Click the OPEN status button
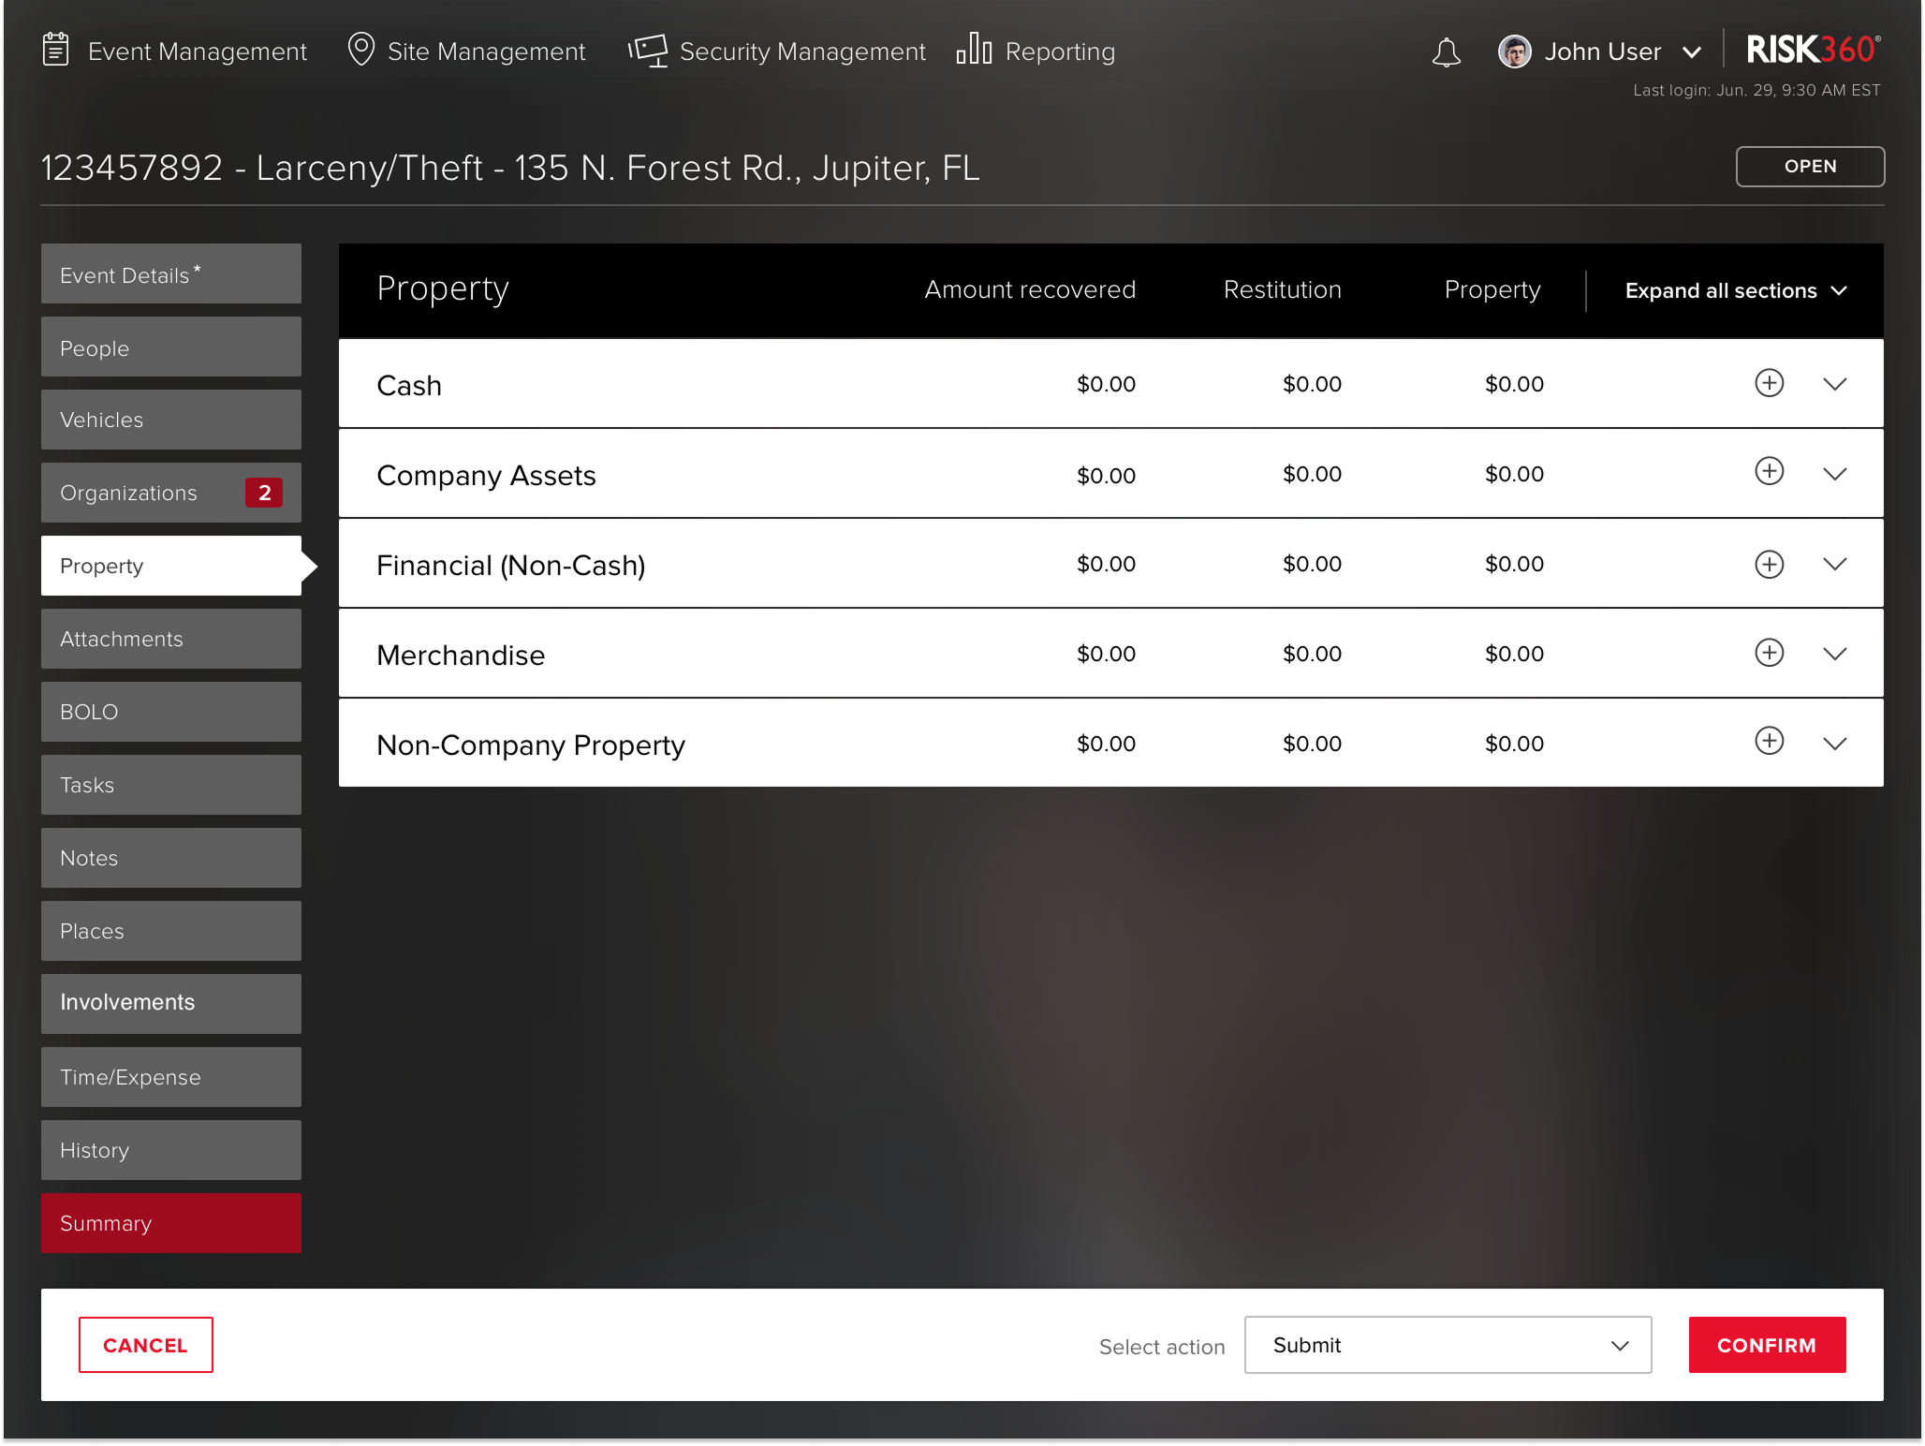Image resolution: width=1925 pixels, height=1446 pixels. [1809, 167]
